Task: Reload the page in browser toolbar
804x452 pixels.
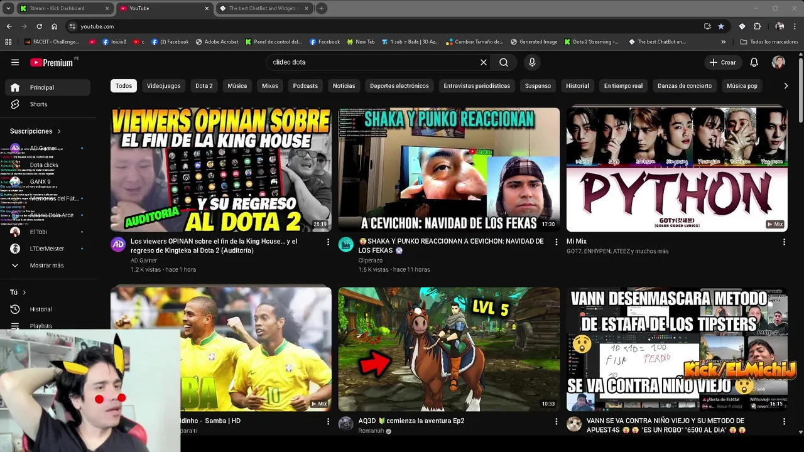Action: (x=39, y=26)
